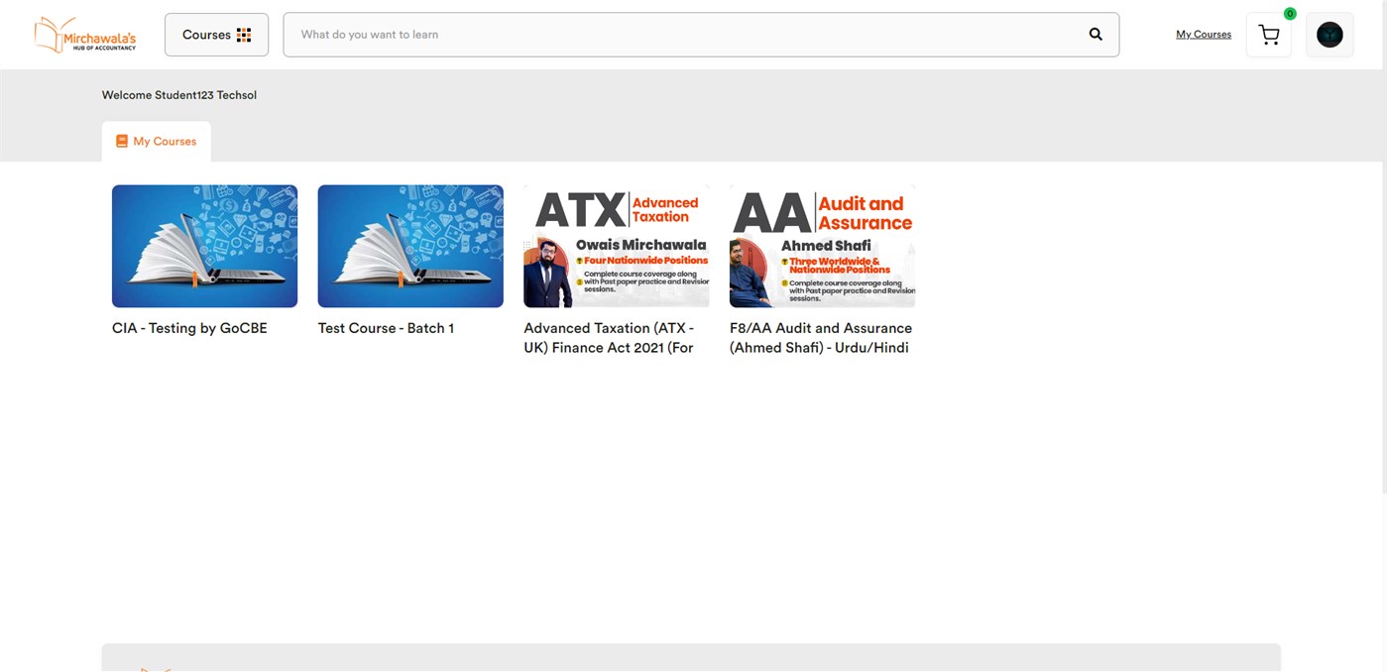
Task: Select the My Courses tab
Action: (x=156, y=142)
